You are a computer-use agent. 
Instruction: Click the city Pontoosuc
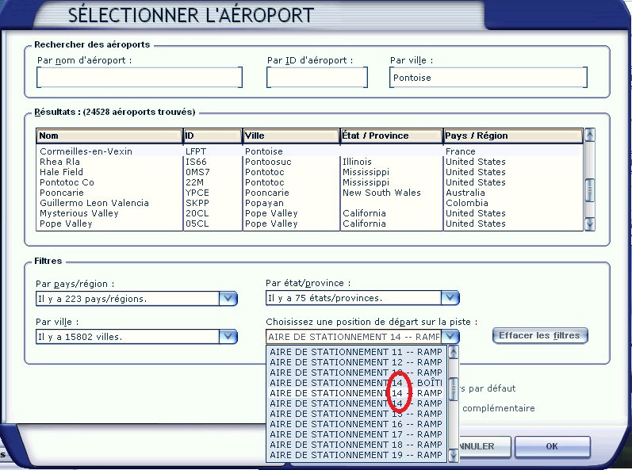[x=268, y=162]
